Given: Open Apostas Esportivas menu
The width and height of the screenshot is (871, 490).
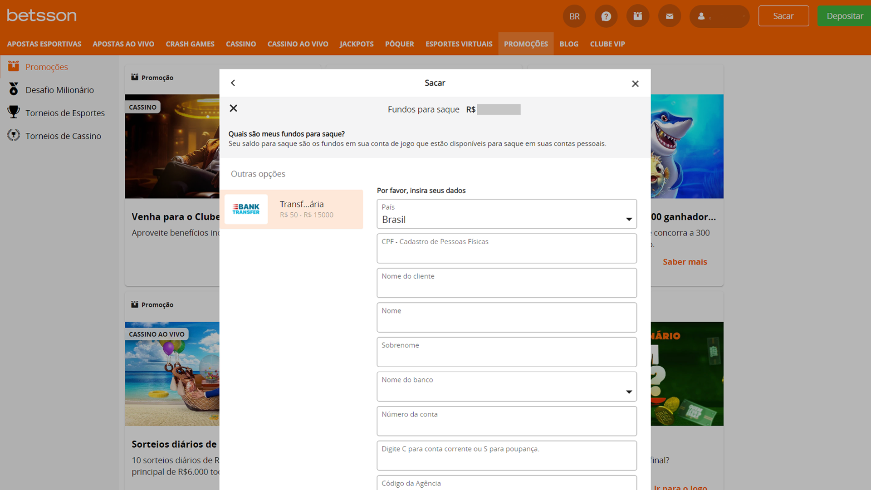Looking at the screenshot, I should coord(44,44).
